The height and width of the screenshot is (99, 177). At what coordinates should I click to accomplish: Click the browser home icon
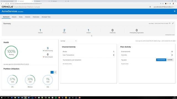[8, 4]
